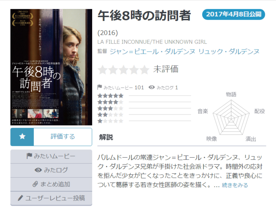The image size is (276, 218).
Task: Click まとめ追加 button
Action: (51, 184)
